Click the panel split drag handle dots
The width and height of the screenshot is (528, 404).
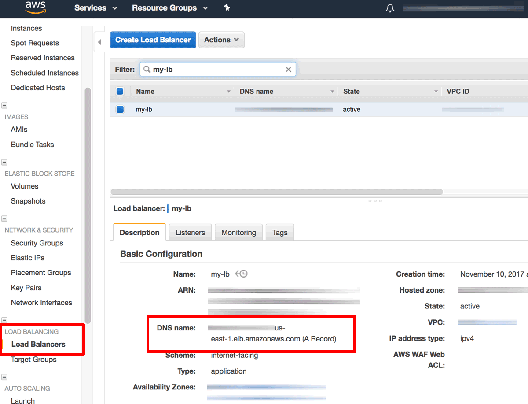[x=375, y=201]
